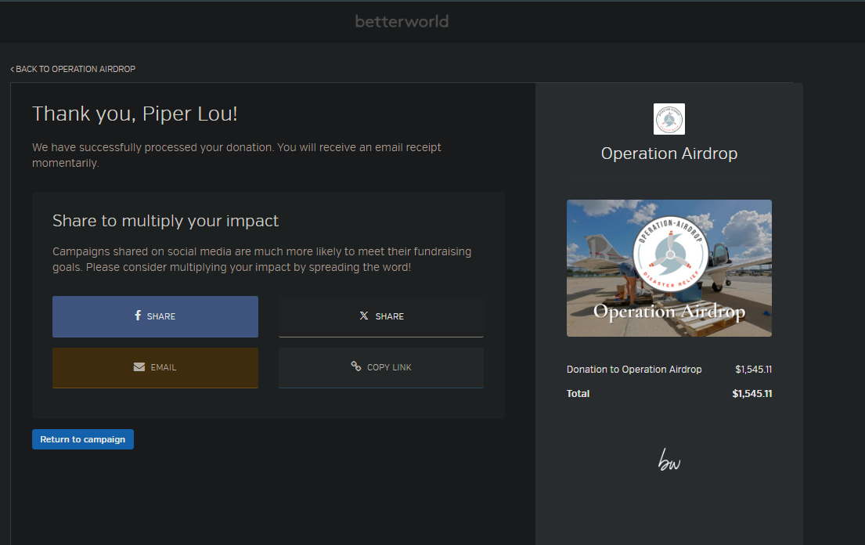Click the chain link icon

356,366
